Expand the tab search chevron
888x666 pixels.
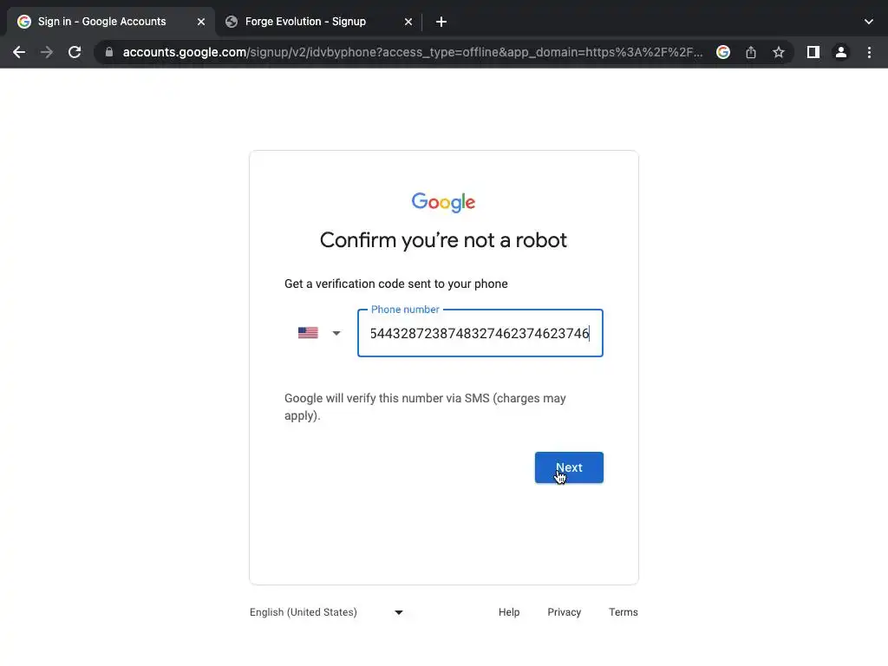(x=869, y=22)
